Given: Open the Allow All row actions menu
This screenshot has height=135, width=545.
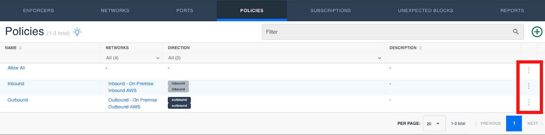Looking at the screenshot, I should [x=529, y=70].
